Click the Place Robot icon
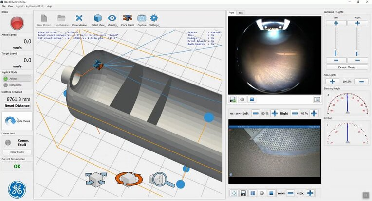 128,18
